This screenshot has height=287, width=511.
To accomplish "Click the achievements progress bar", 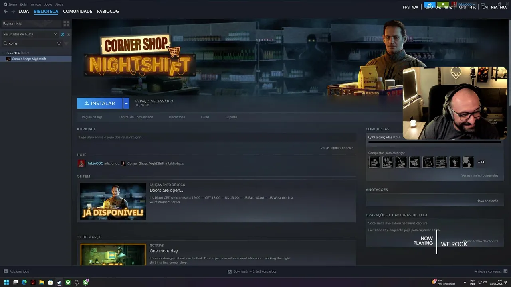I will (435, 142).
